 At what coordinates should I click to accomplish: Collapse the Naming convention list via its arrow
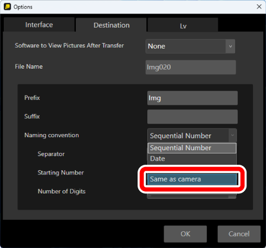coord(232,135)
